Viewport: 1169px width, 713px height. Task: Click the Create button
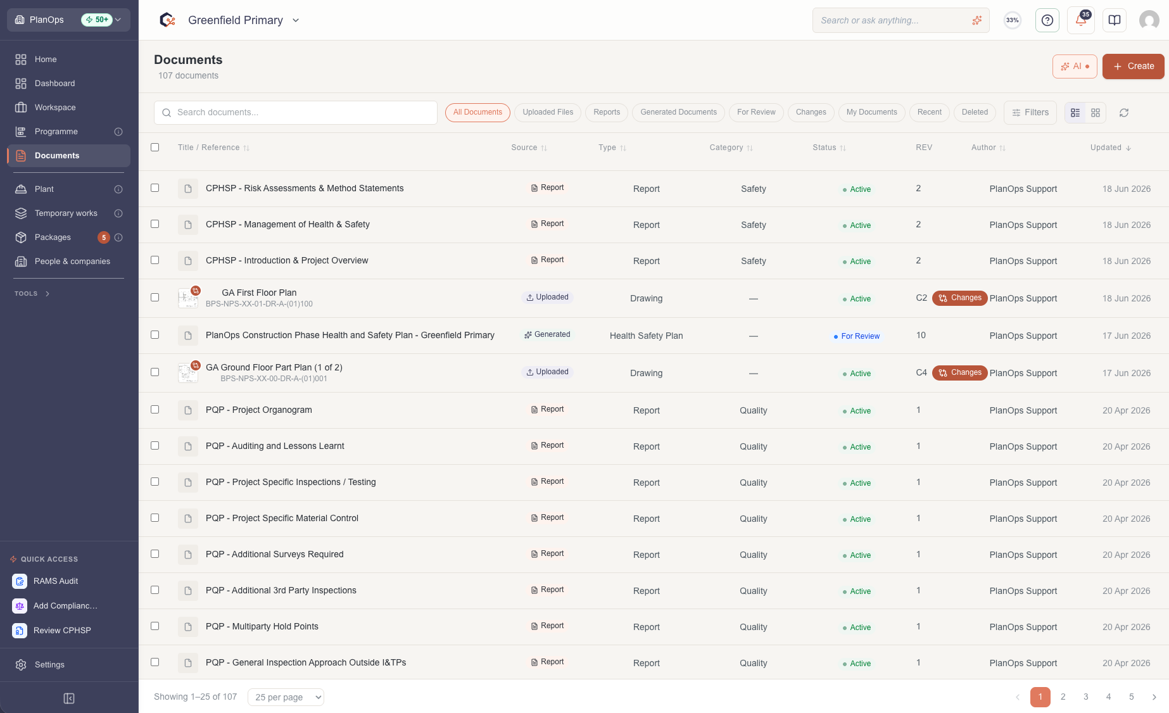pyautogui.click(x=1133, y=66)
